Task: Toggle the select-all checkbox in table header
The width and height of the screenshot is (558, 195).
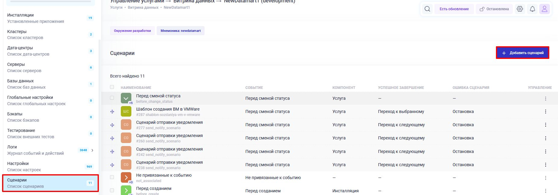Action: pos(112,87)
